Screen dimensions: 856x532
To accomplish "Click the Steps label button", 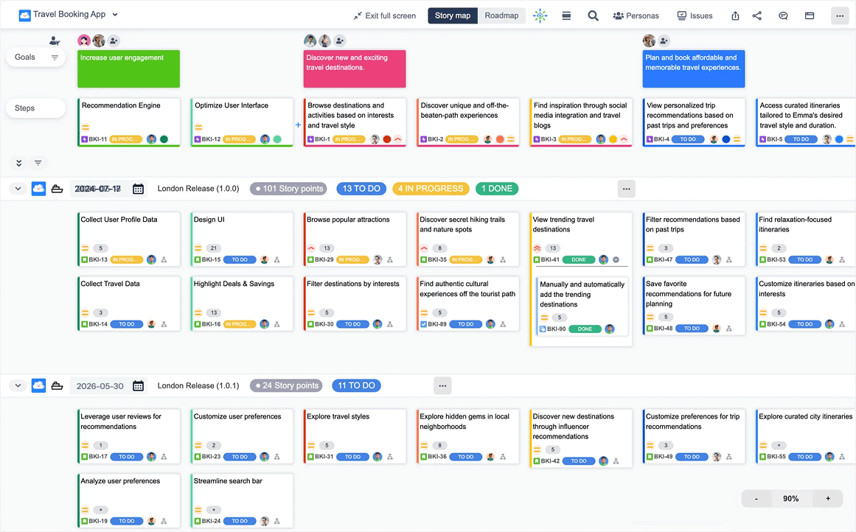I will [35, 108].
